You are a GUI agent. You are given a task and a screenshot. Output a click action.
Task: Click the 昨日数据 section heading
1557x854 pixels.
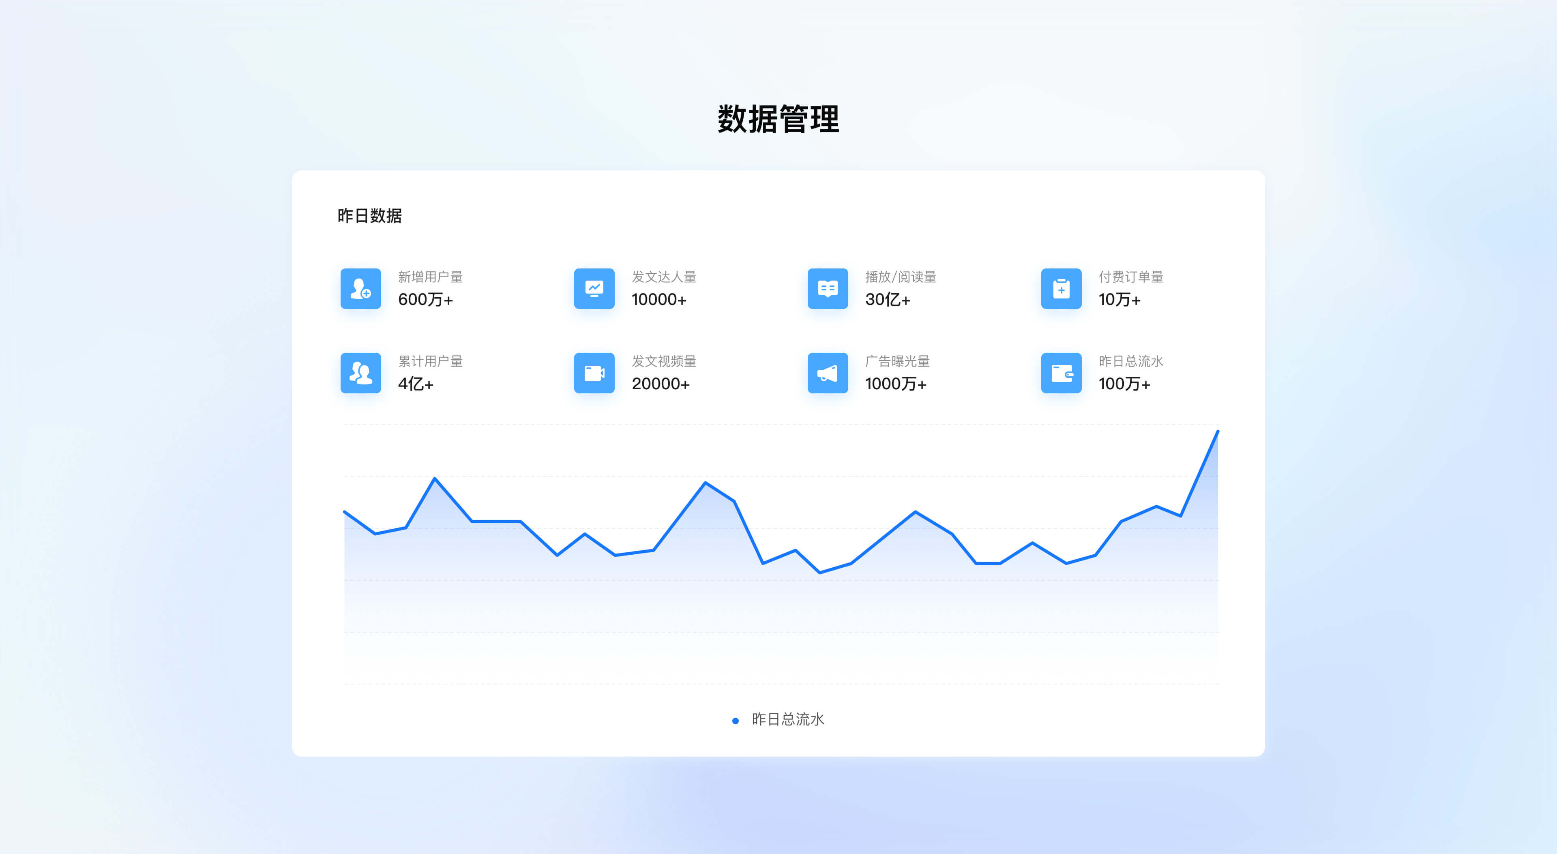pos(369,216)
